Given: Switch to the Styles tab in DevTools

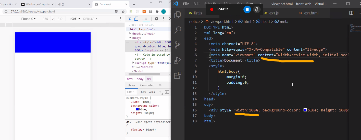Looking at the screenshot, I should tap(131, 85).
